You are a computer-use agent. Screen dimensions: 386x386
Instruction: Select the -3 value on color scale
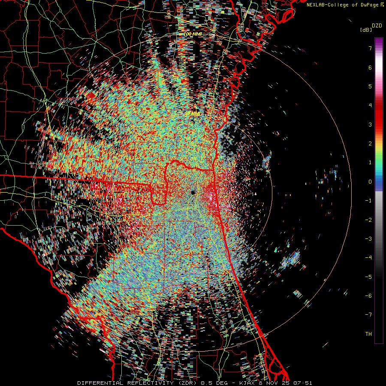coord(368,239)
